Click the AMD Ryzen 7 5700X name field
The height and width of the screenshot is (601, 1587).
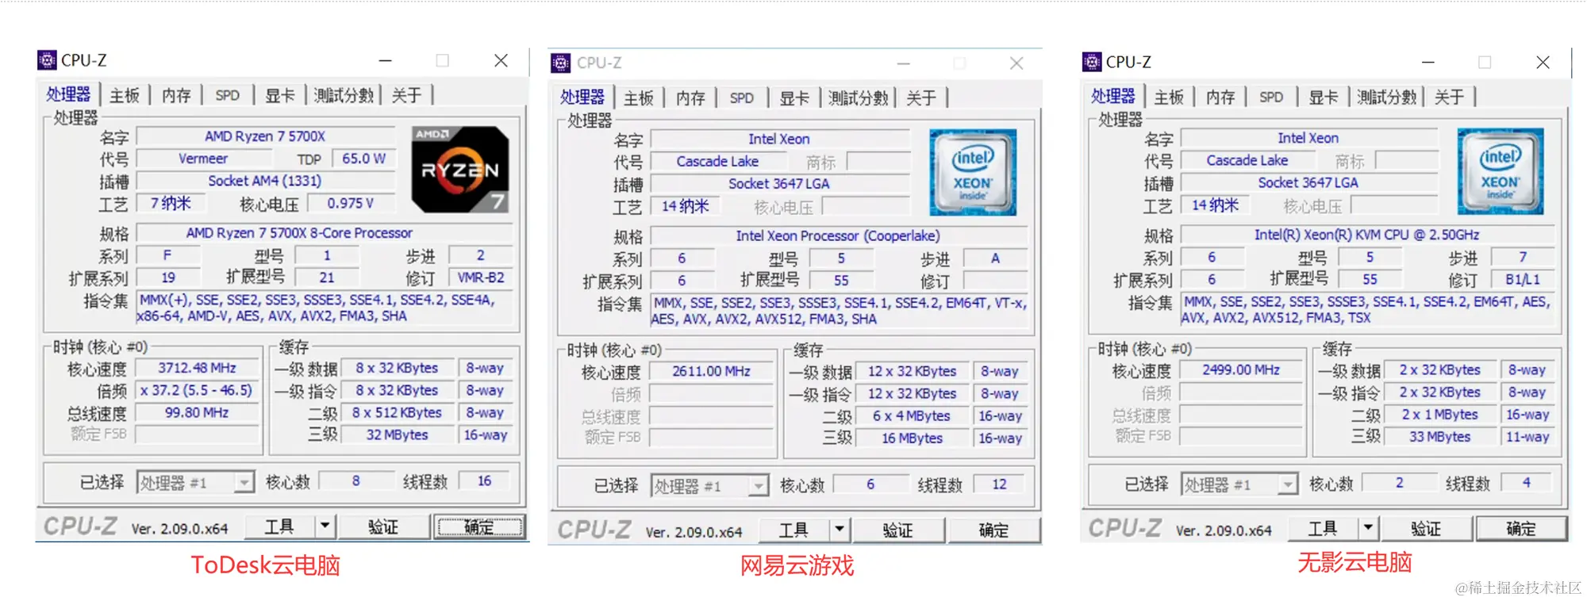point(266,136)
